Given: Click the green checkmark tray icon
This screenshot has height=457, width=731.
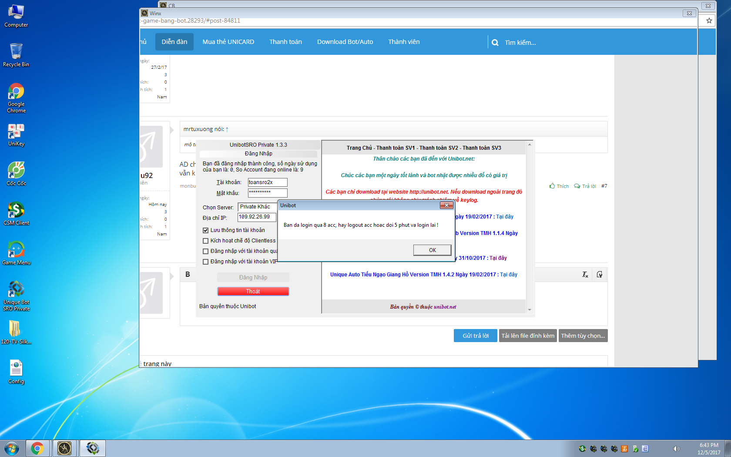Looking at the screenshot, I should [x=635, y=449].
